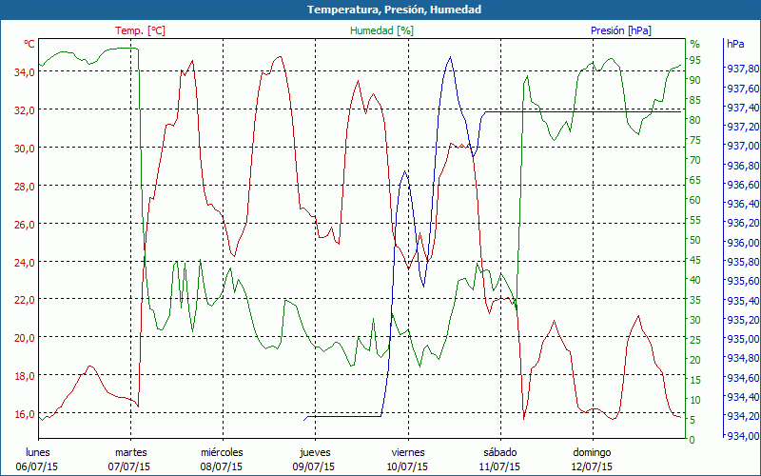The height and width of the screenshot is (476, 761).
Task: Choose the miércoles 08/07/15 date label
Action: 222,460
